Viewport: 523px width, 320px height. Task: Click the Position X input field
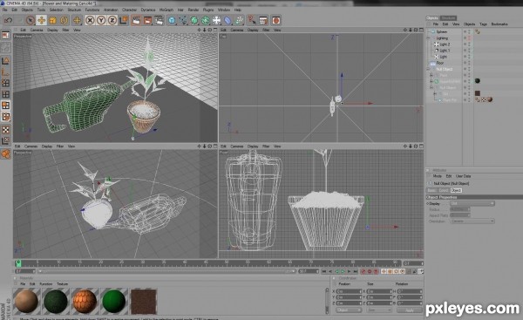pyautogui.click(x=349, y=291)
